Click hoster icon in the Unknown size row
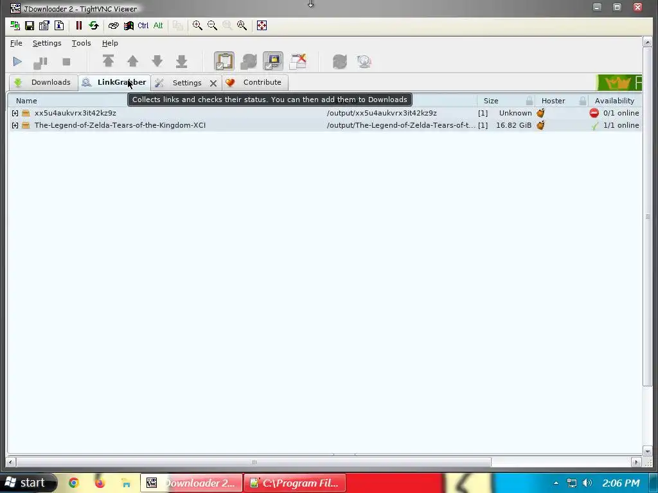 [540, 113]
